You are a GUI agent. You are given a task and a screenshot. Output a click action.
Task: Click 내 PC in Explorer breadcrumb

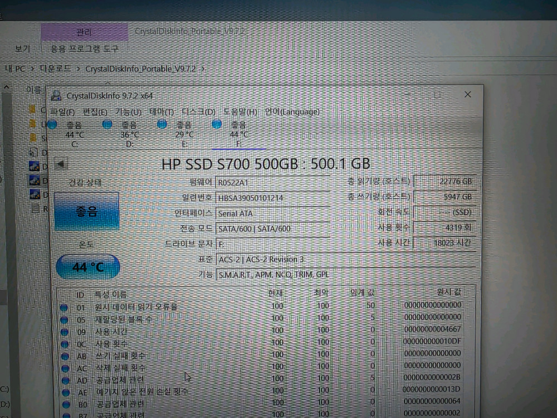pyautogui.click(x=15, y=69)
